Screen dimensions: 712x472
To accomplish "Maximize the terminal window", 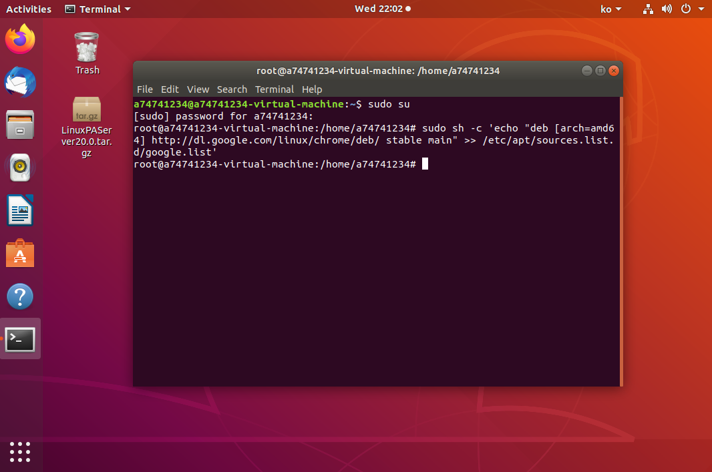I will pyautogui.click(x=600, y=70).
